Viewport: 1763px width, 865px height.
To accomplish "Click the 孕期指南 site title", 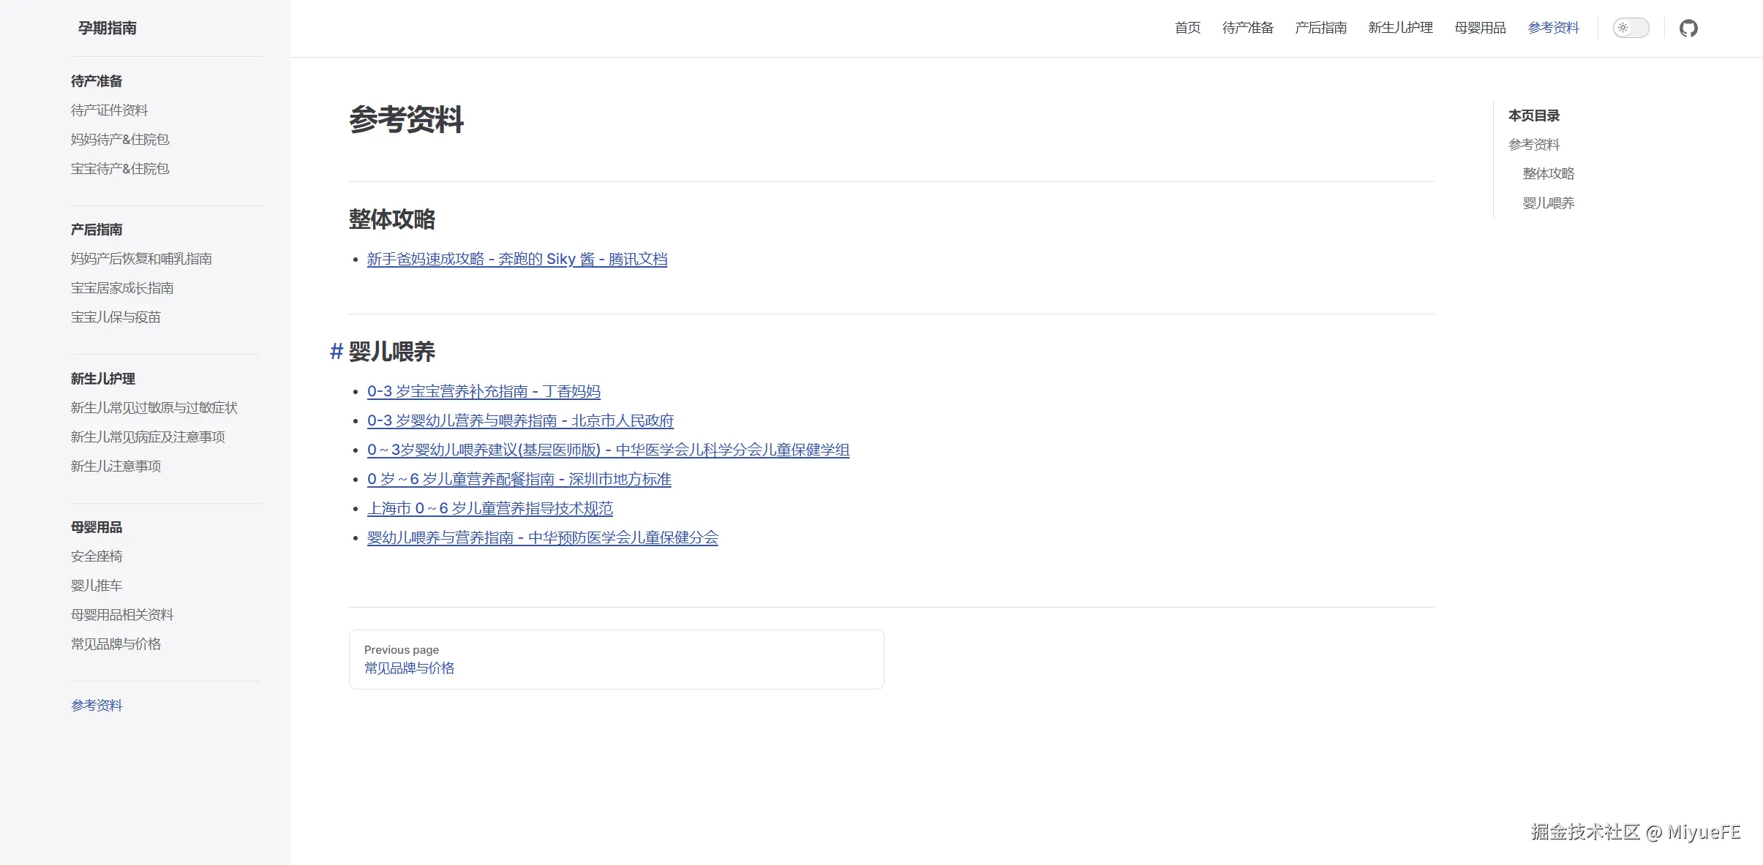I will pos(107,28).
